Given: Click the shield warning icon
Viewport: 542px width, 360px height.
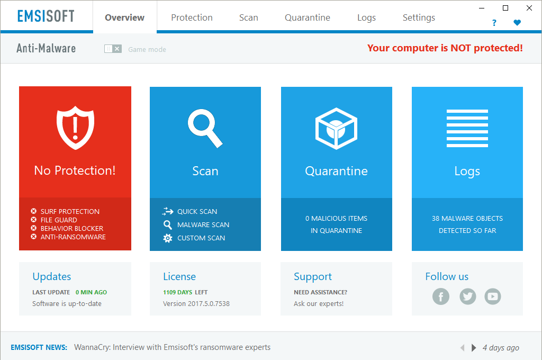Looking at the screenshot, I should pyautogui.click(x=75, y=127).
